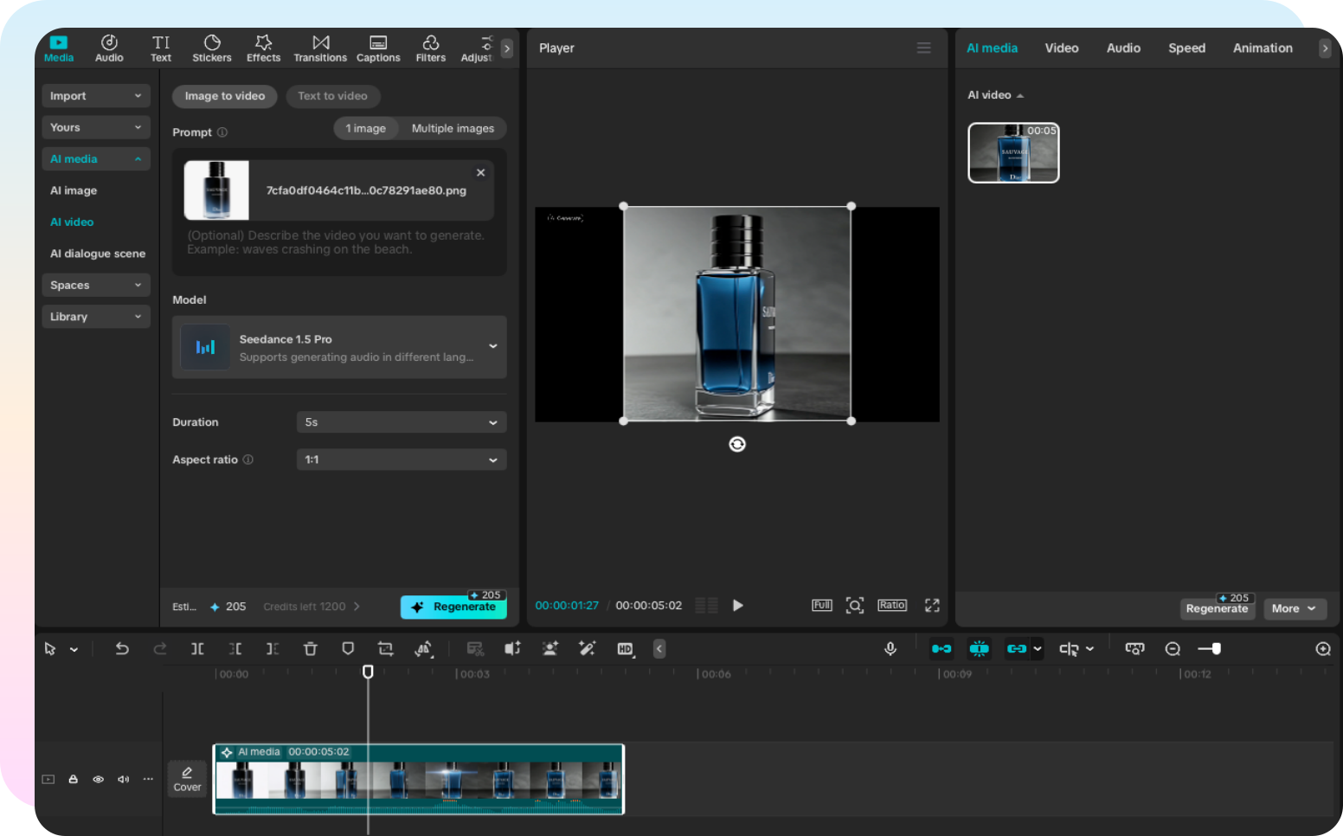
Task: Click the delete trash icon
Action: click(x=310, y=649)
